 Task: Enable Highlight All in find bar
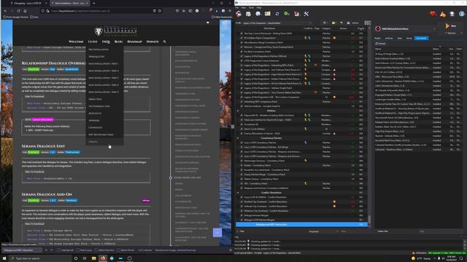pyautogui.click(x=59, y=250)
